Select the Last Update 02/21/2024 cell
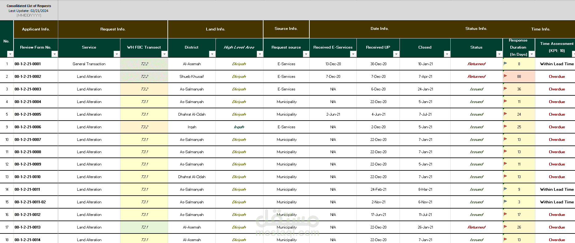575x243 pixels. click(x=29, y=11)
